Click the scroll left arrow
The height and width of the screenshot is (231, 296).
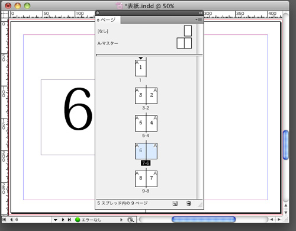[272, 219]
